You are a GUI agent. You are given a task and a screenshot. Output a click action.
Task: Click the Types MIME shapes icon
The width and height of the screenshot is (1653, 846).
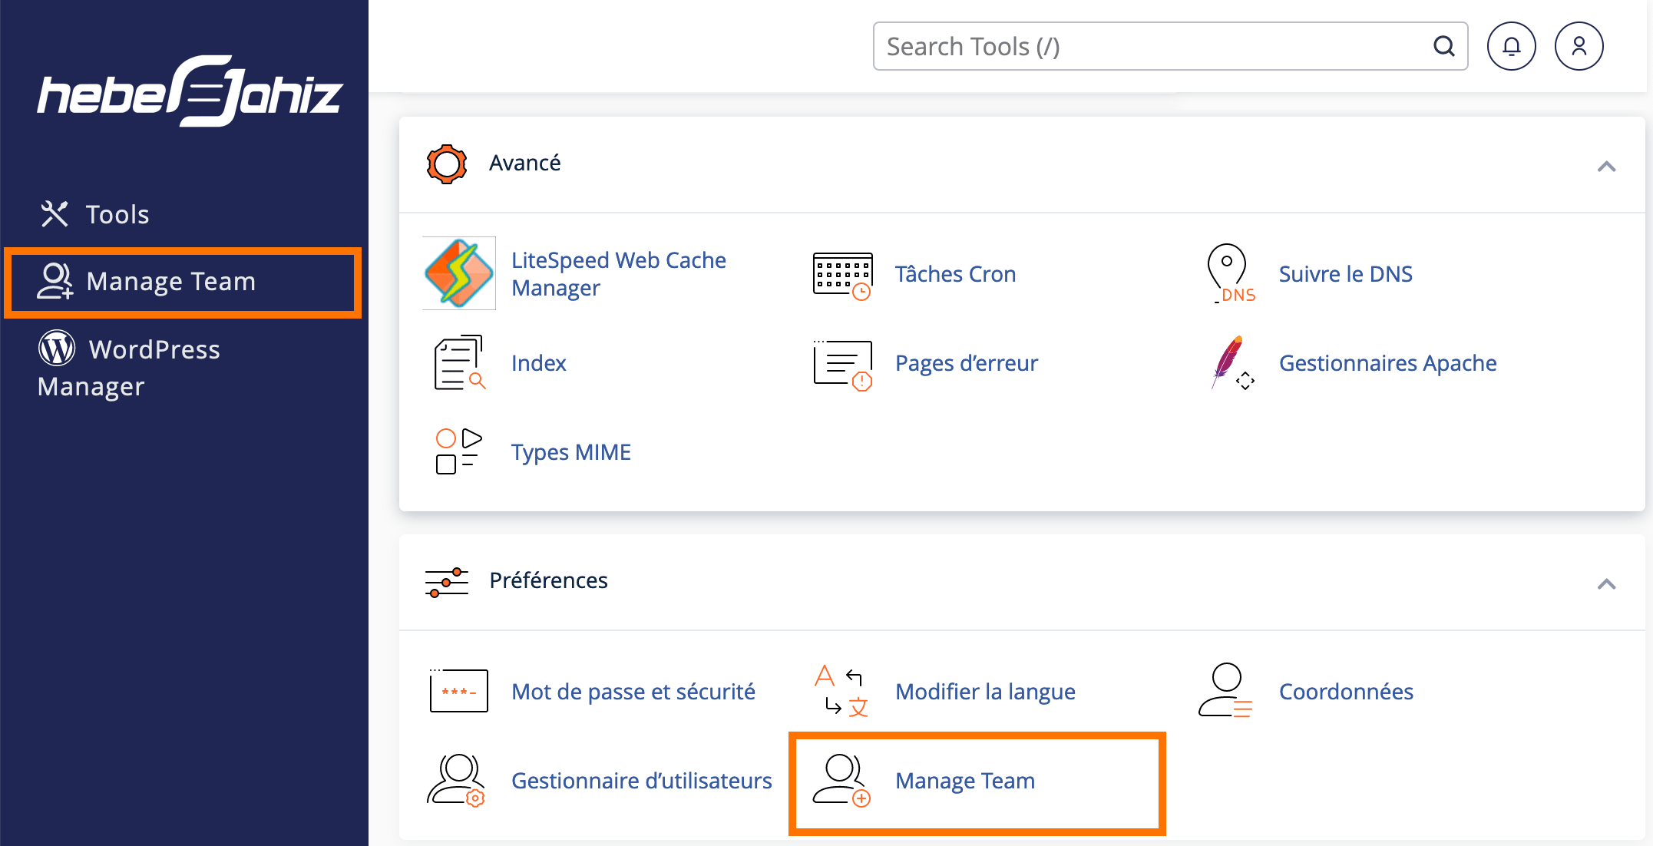tap(458, 451)
